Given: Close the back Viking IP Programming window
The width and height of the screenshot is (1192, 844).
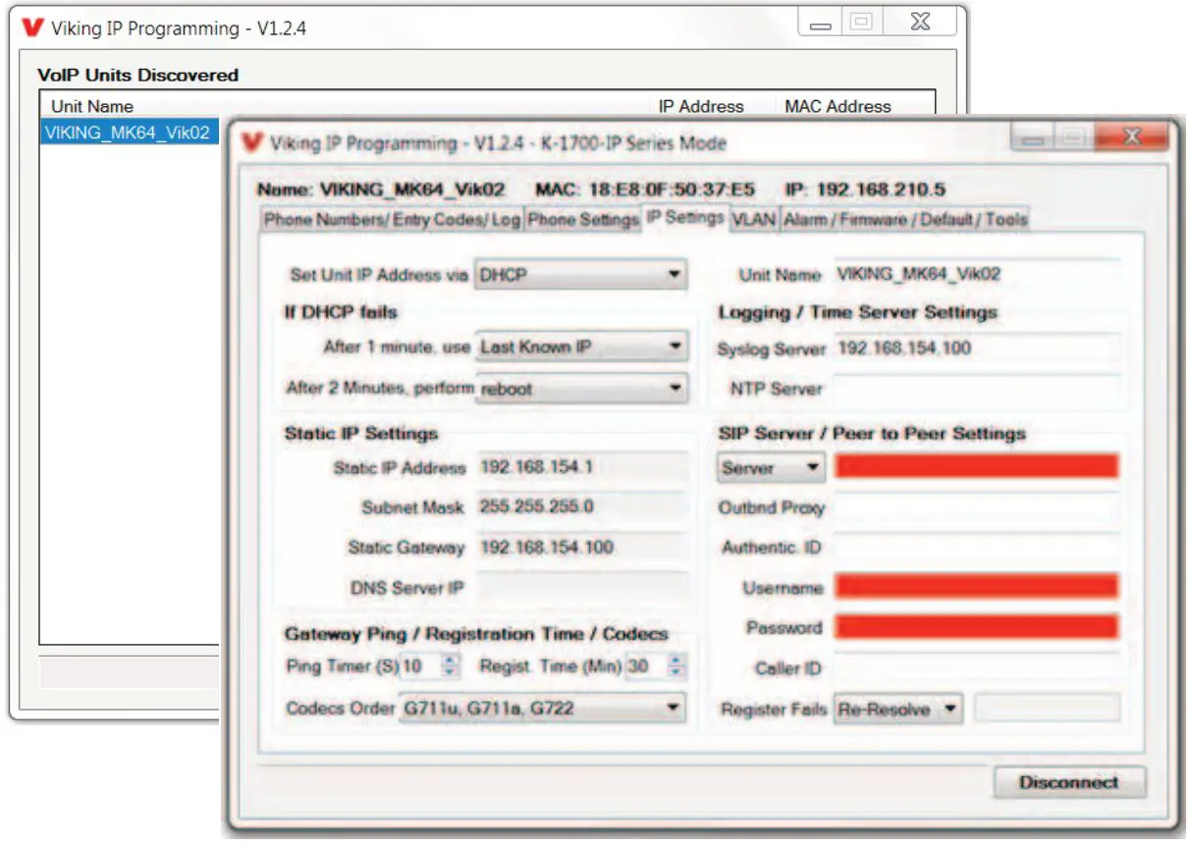Looking at the screenshot, I should tap(920, 24).
